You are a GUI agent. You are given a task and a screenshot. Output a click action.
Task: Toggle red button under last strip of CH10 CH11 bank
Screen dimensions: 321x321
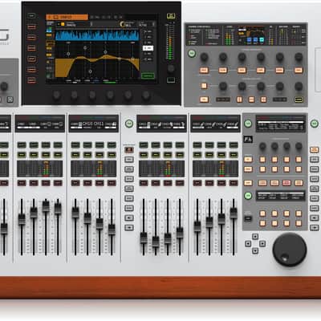point(112,183)
